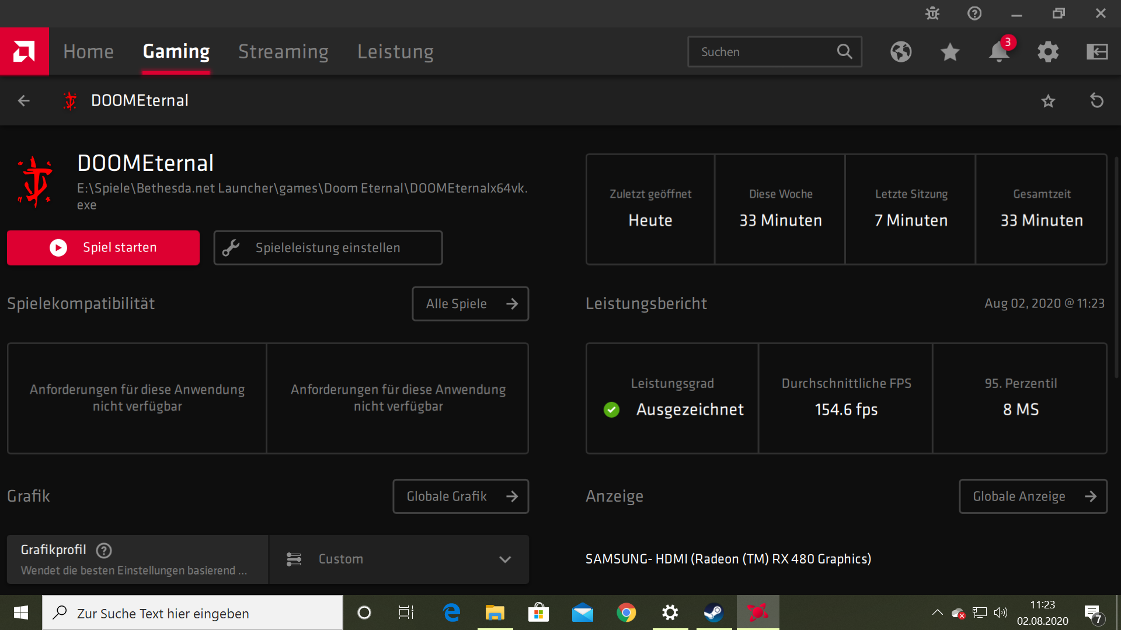Open the favorites star in the top bar
The height and width of the screenshot is (630, 1121).
pyautogui.click(x=950, y=52)
